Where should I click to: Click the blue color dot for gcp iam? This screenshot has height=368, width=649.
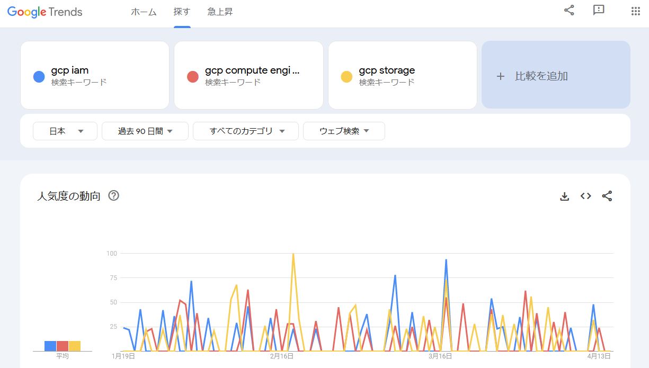click(39, 77)
